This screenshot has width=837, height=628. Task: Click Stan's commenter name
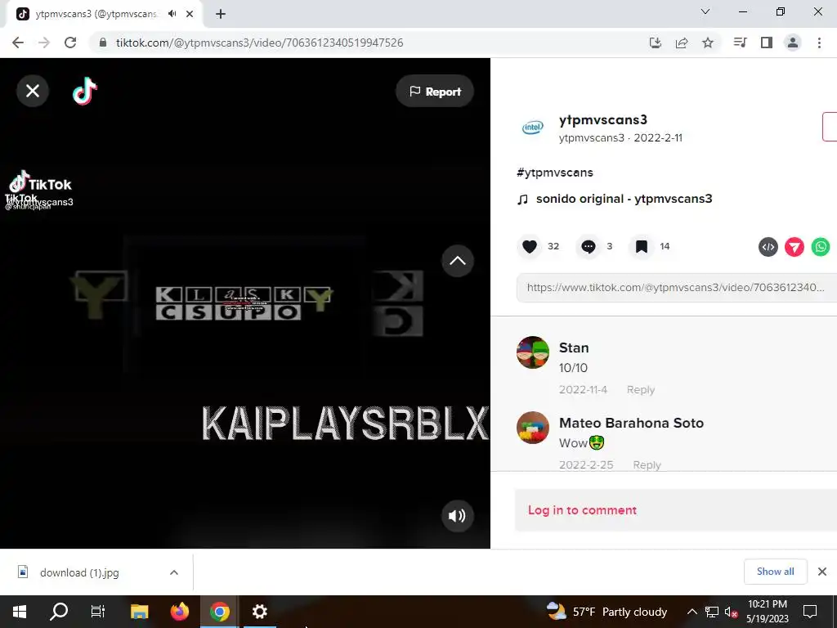pyautogui.click(x=574, y=348)
